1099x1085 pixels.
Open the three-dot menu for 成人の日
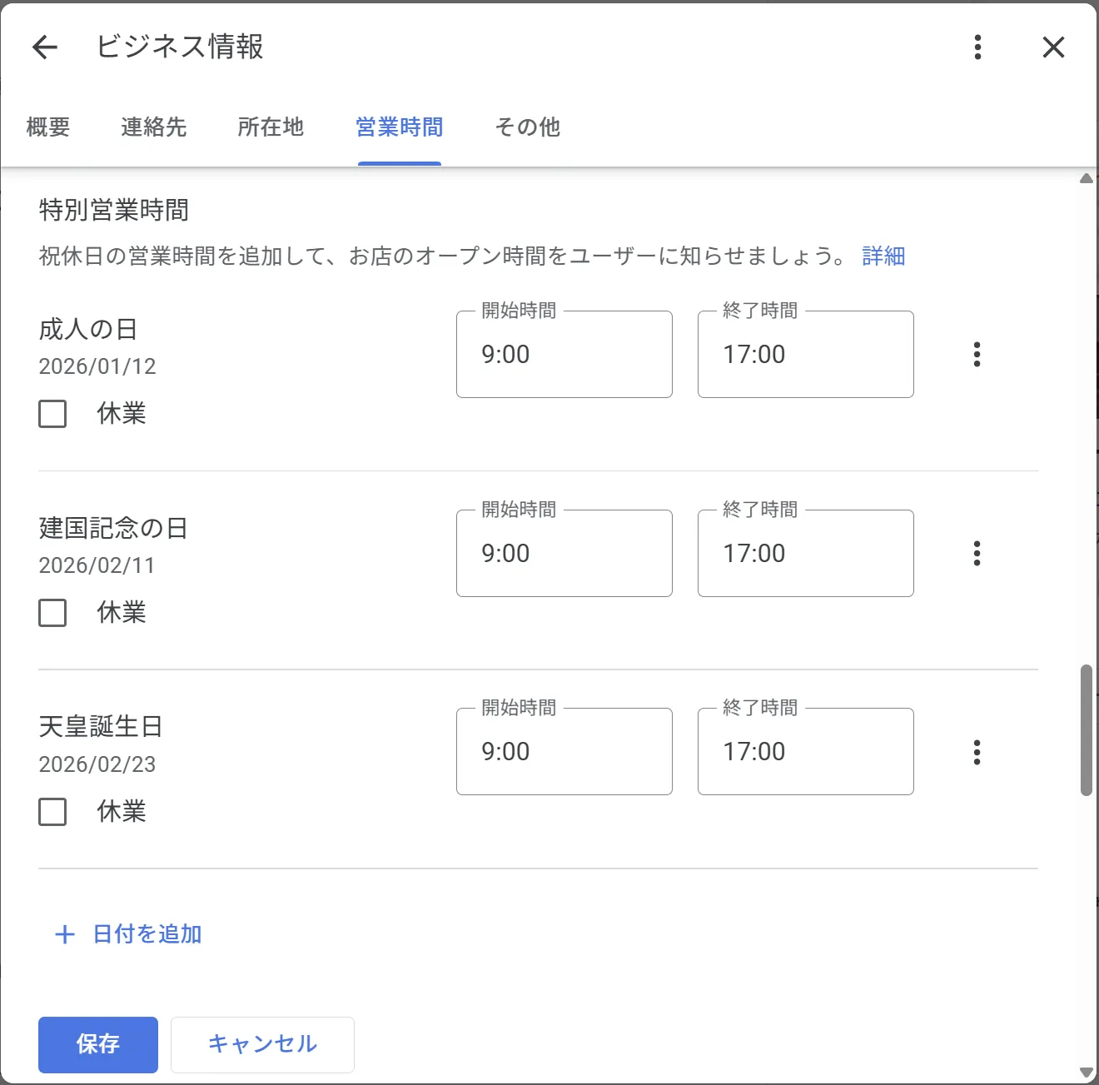pyautogui.click(x=977, y=355)
